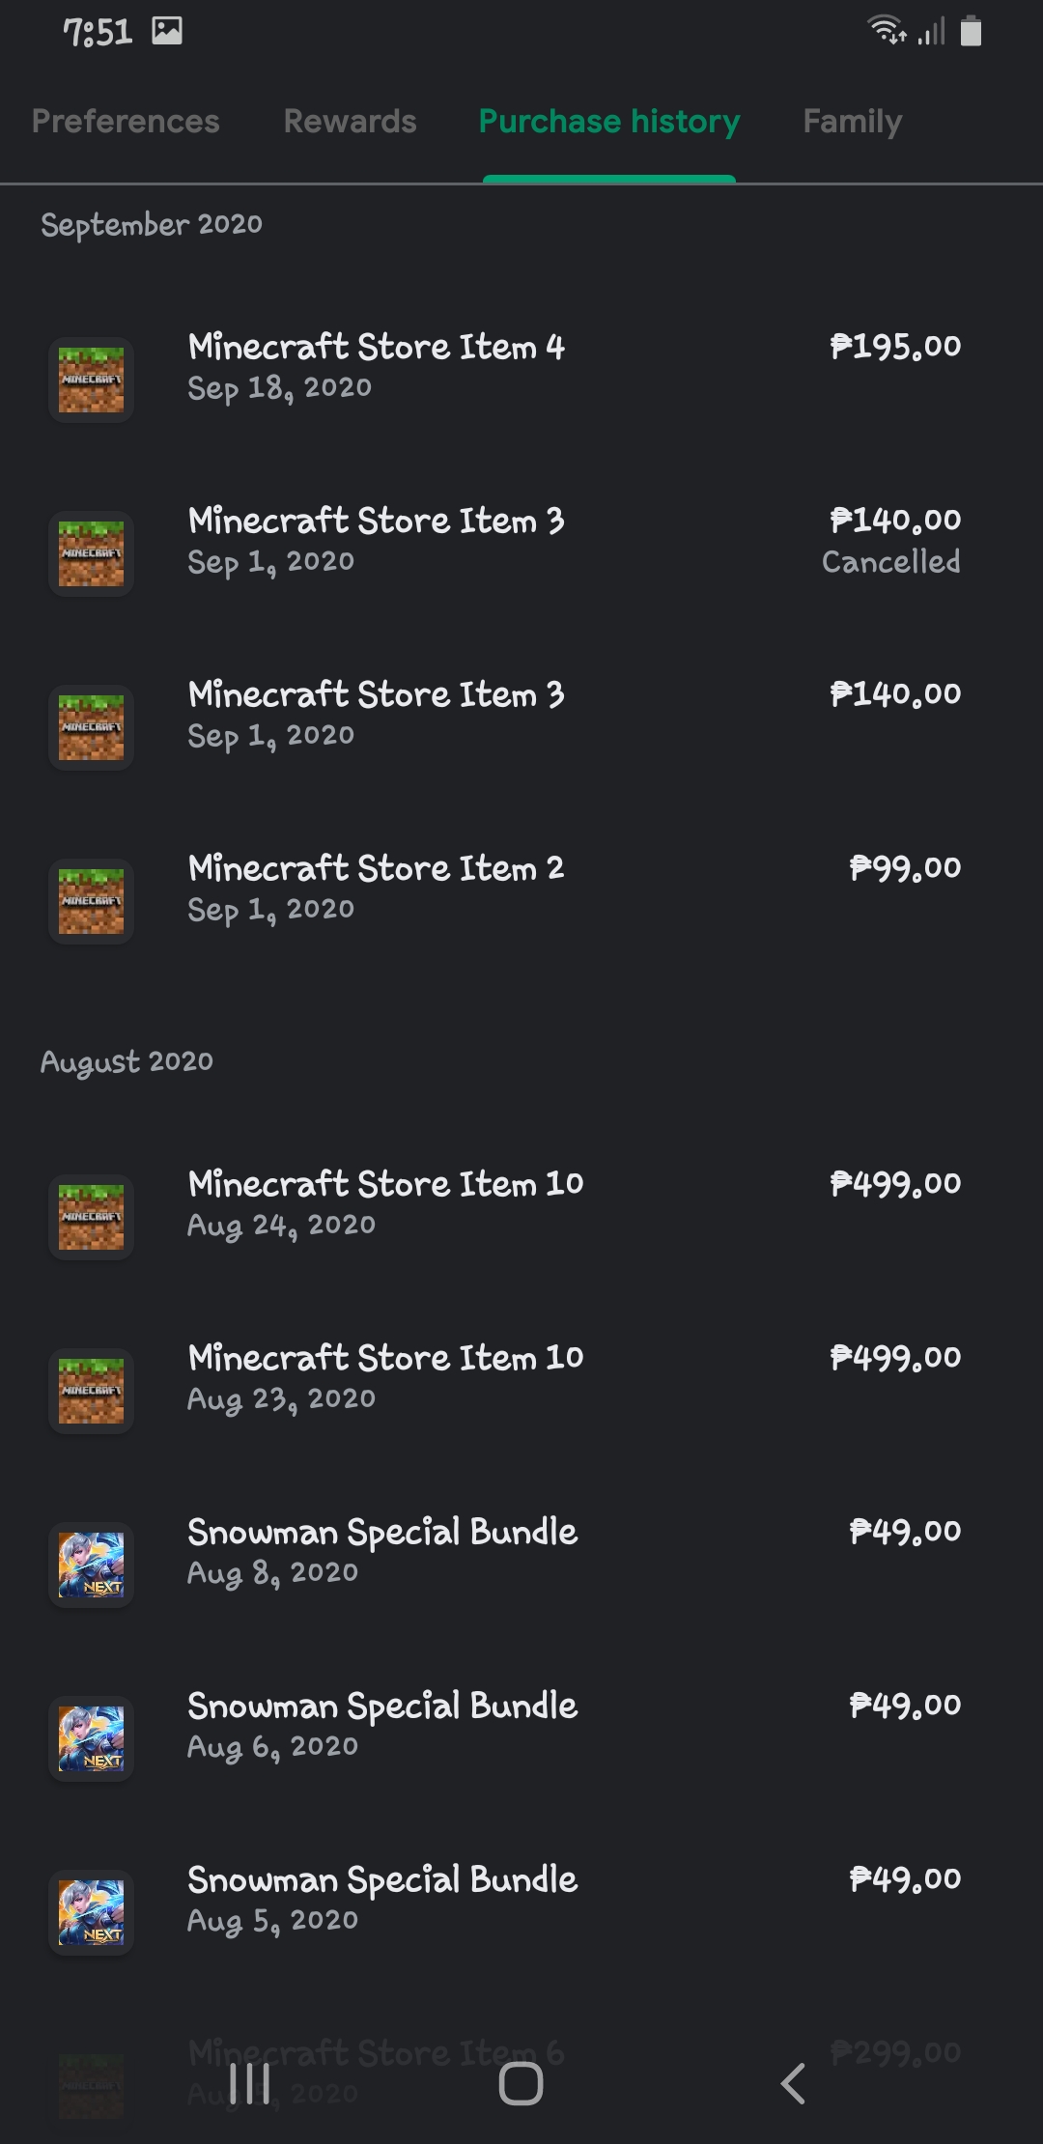The image size is (1043, 2144).
Task: Tap game icon for Aug 5 Snowman Bundle
Action: click(91, 1912)
